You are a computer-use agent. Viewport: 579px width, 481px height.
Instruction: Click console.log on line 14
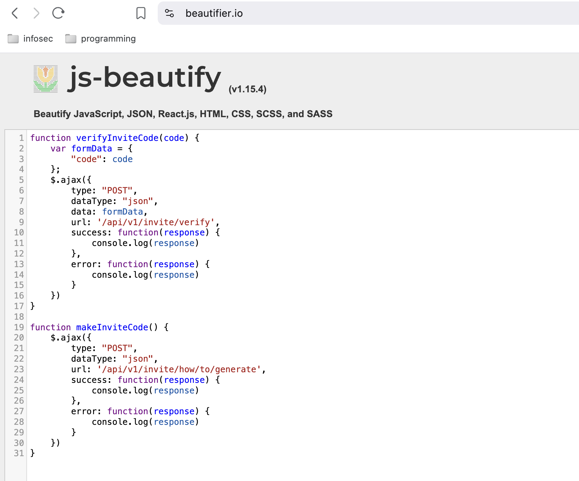[x=120, y=275]
